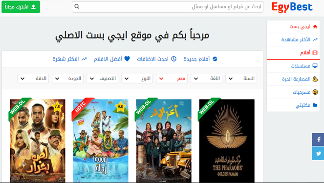This screenshot has width=324, height=183.
Task: Click the مرحباً بكم welcome heading
Action: (132, 36)
